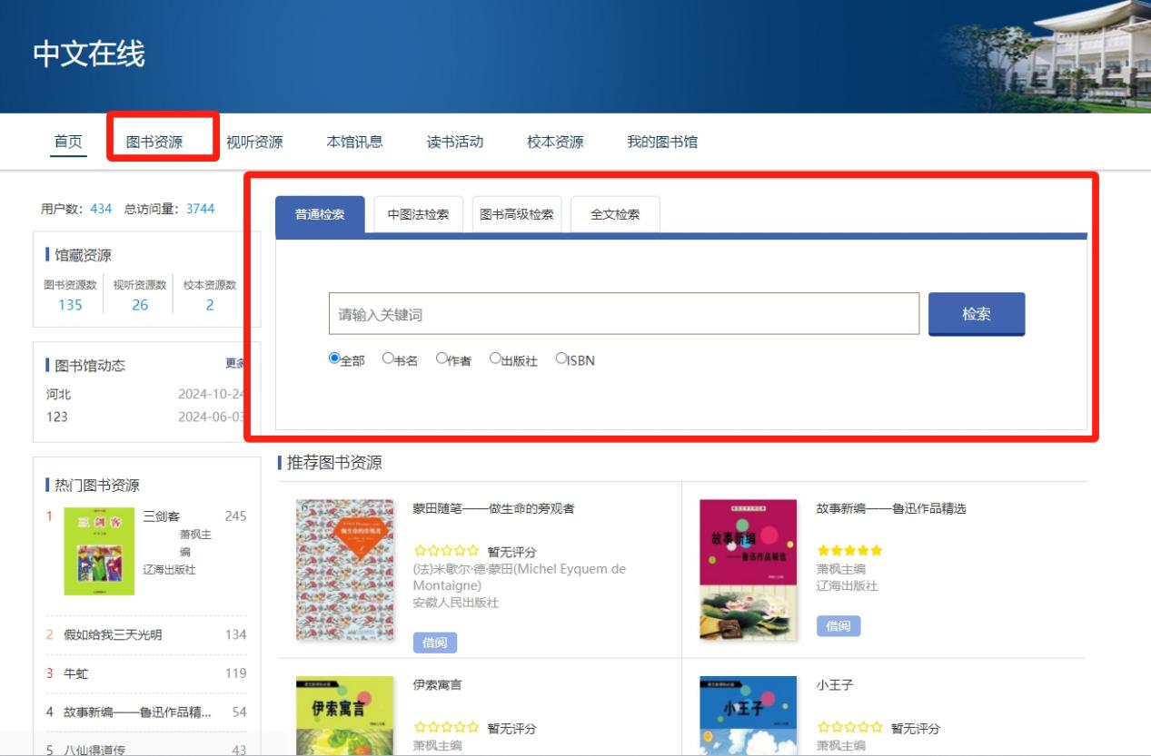
Task: Open the 蒙田随笔 book cover image
Action: 344,569
